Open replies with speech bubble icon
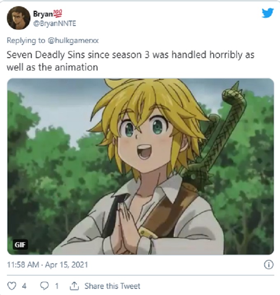 44,286
